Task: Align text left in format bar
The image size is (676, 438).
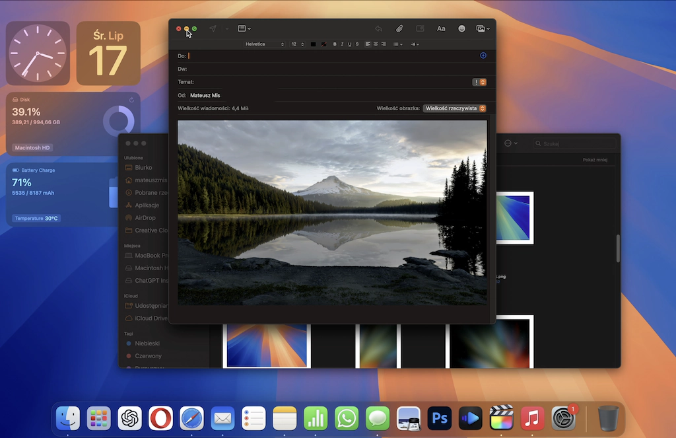Action: click(x=368, y=44)
